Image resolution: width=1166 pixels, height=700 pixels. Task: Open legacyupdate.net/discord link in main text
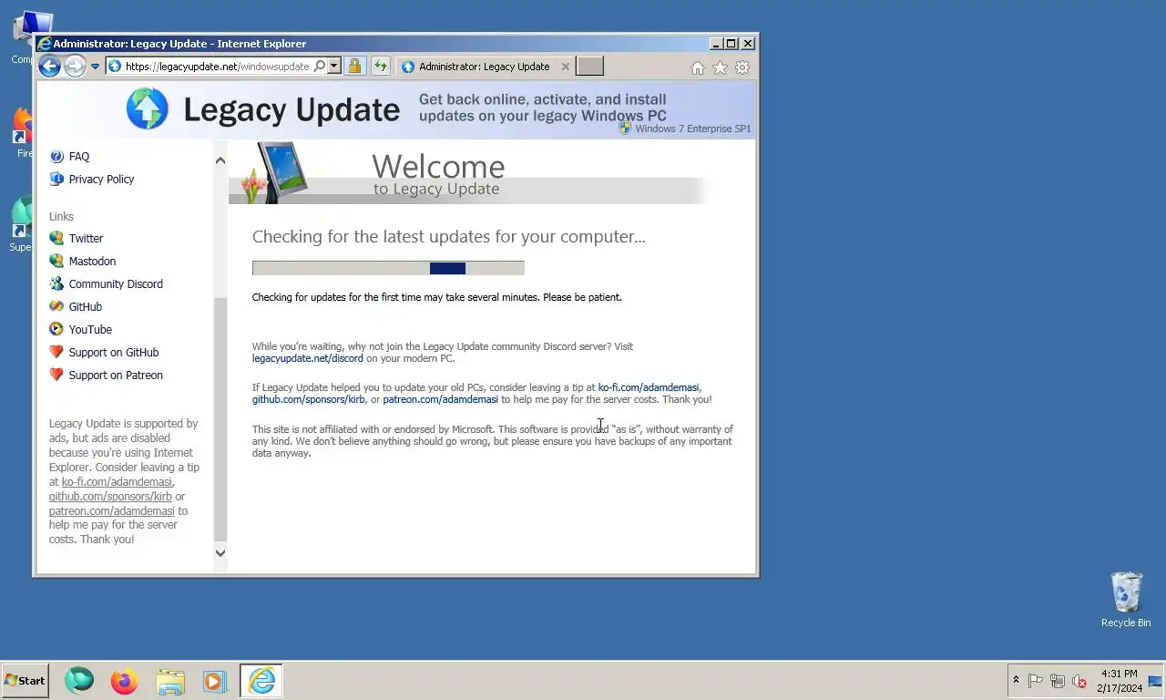click(x=307, y=358)
